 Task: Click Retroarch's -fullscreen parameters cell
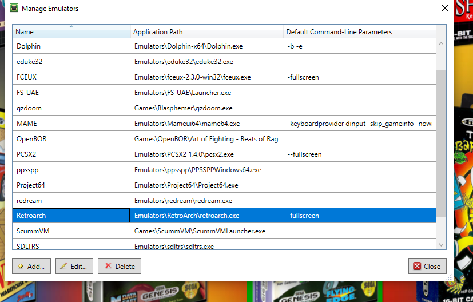point(360,216)
